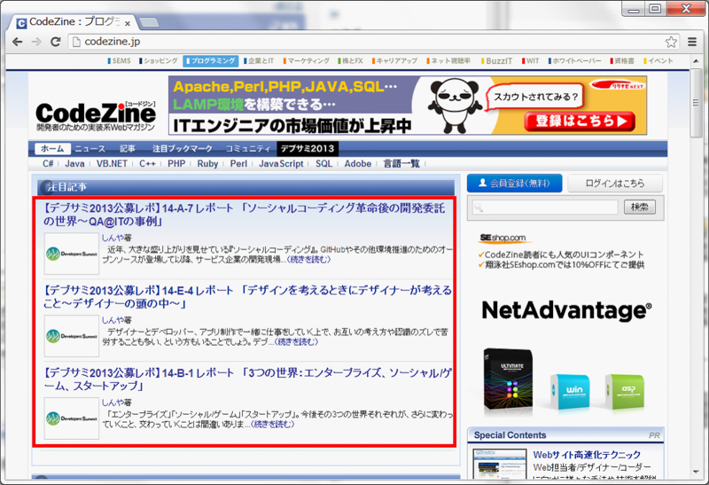Open the 言語一覧 link

(x=401, y=164)
